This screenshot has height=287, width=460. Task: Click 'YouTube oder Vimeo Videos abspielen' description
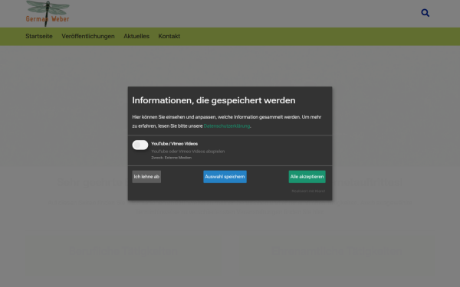pyautogui.click(x=188, y=152)
